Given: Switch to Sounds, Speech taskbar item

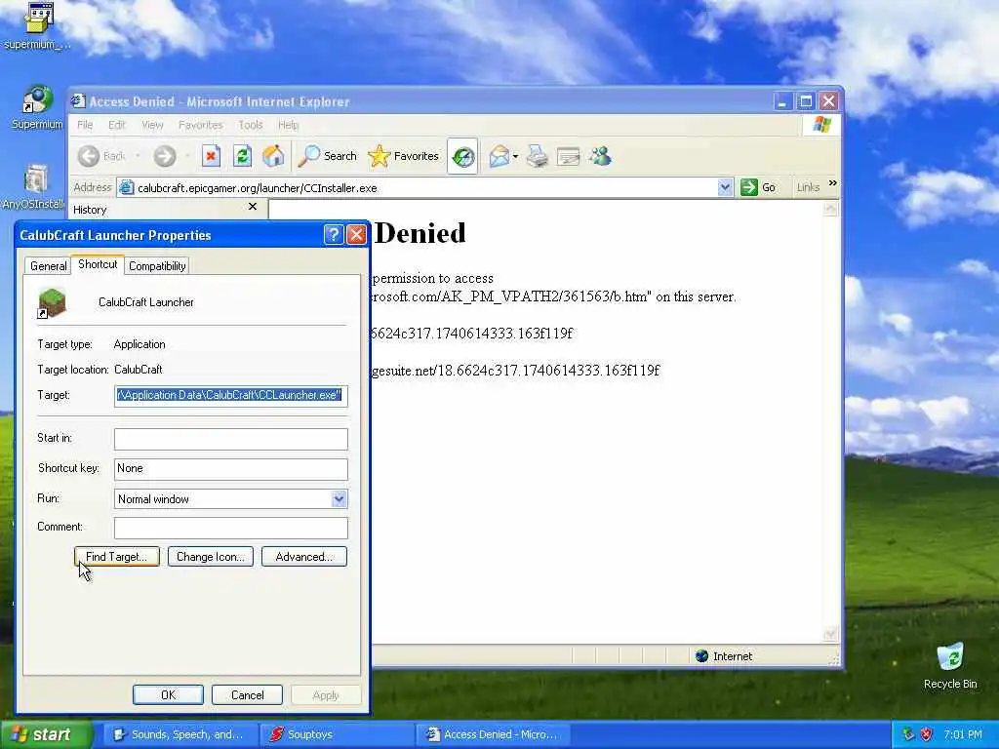Looking at the screenshot, I should click(180, 734).
